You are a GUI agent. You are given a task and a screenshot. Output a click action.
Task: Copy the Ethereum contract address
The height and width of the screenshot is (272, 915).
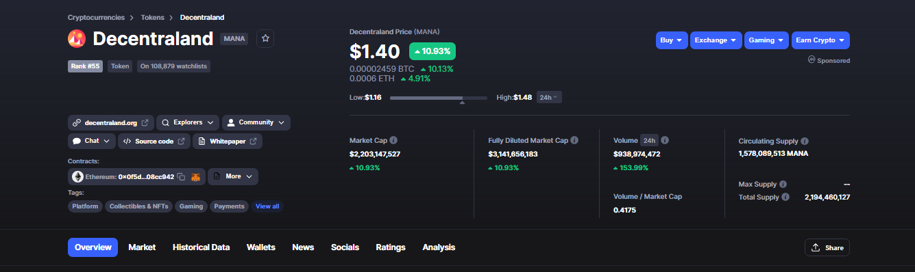[x=182, y=176]
